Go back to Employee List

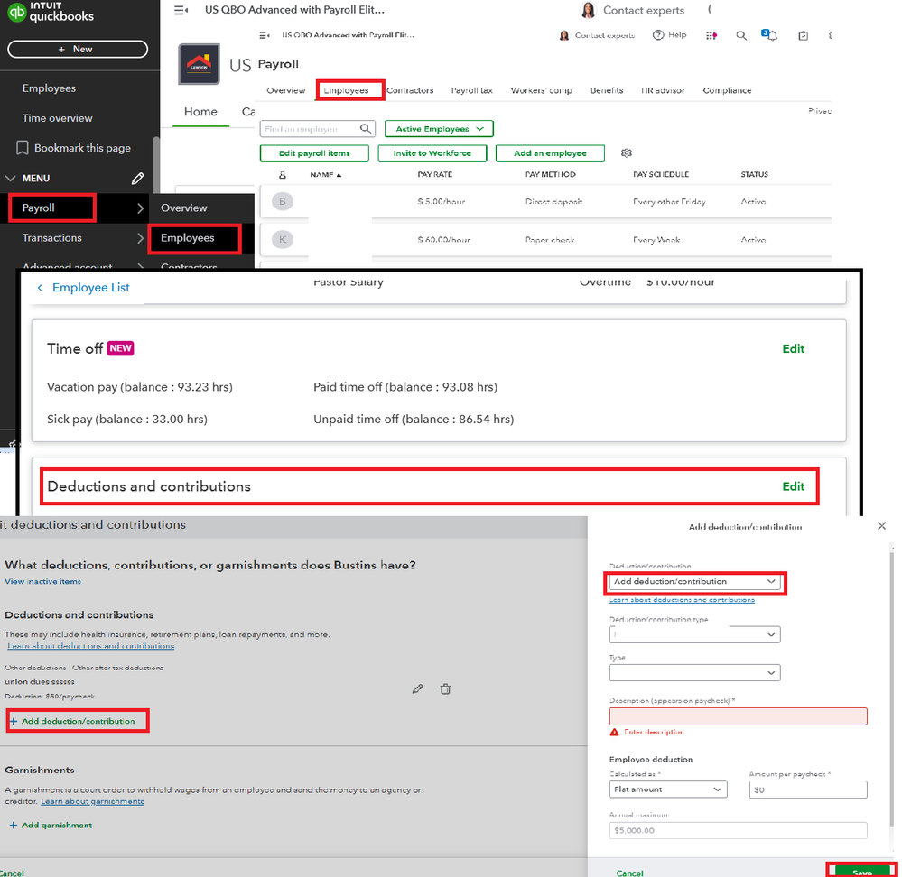click(x=91, y=287)
